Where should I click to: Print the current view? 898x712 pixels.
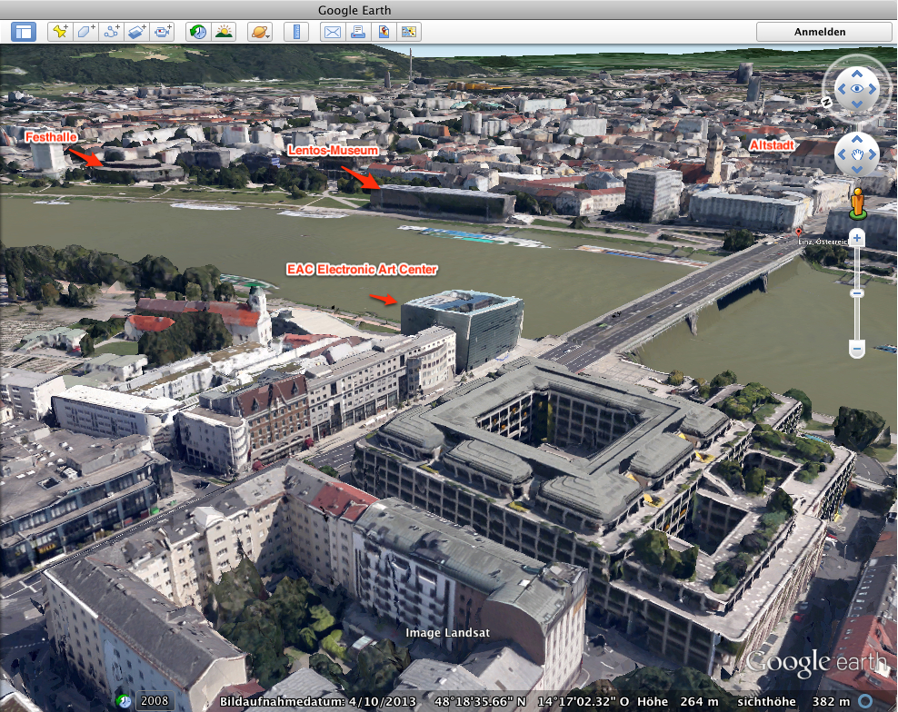click(x=358, y=32)
